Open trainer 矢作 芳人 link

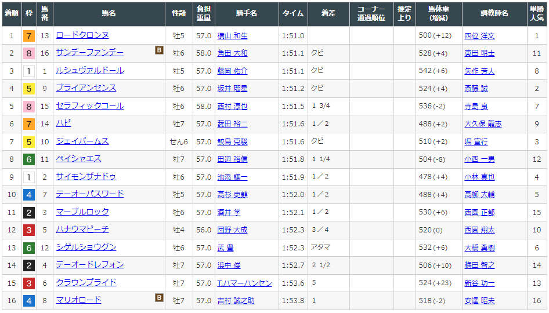click(x=479, y=71)
